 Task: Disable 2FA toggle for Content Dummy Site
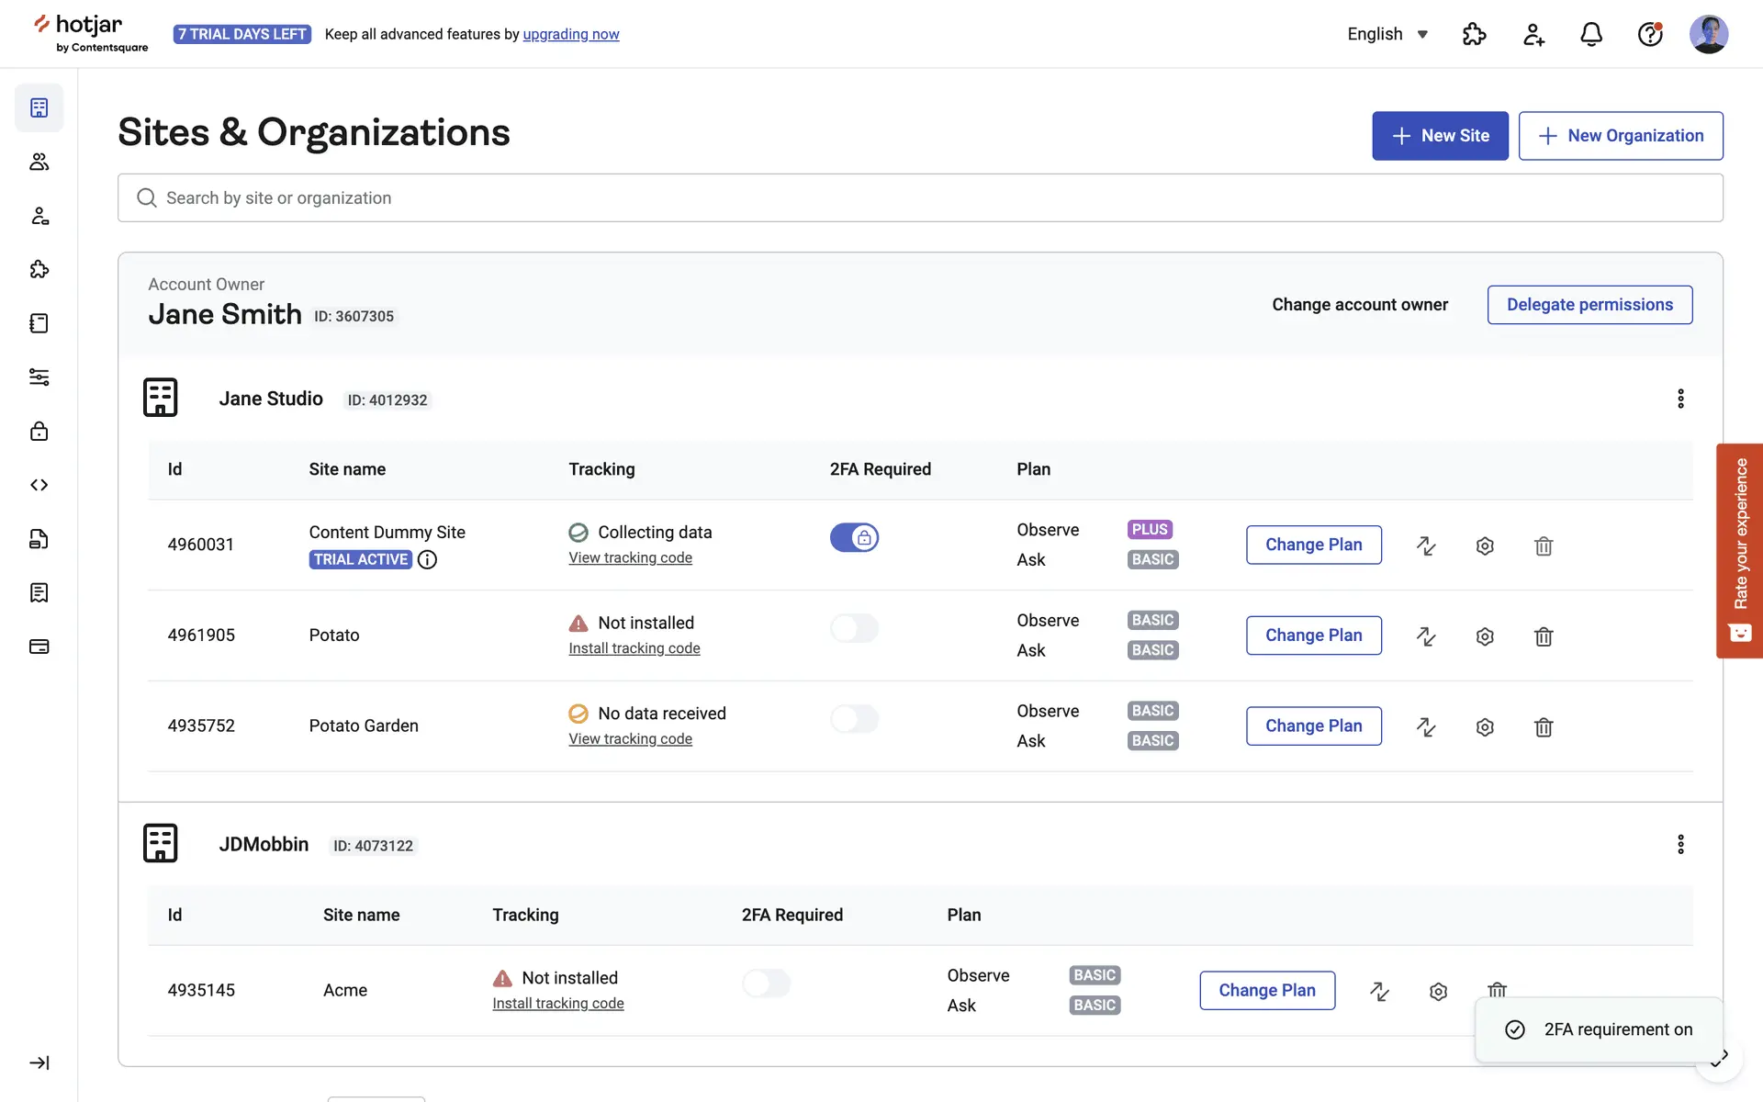click(854, 537)
